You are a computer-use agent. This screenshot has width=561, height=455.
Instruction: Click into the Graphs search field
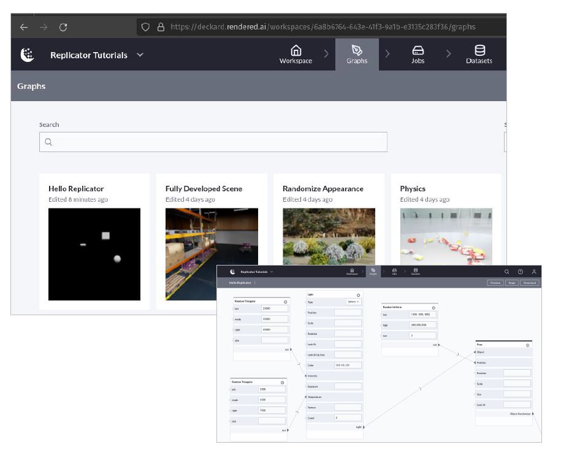tap(213, 142)
